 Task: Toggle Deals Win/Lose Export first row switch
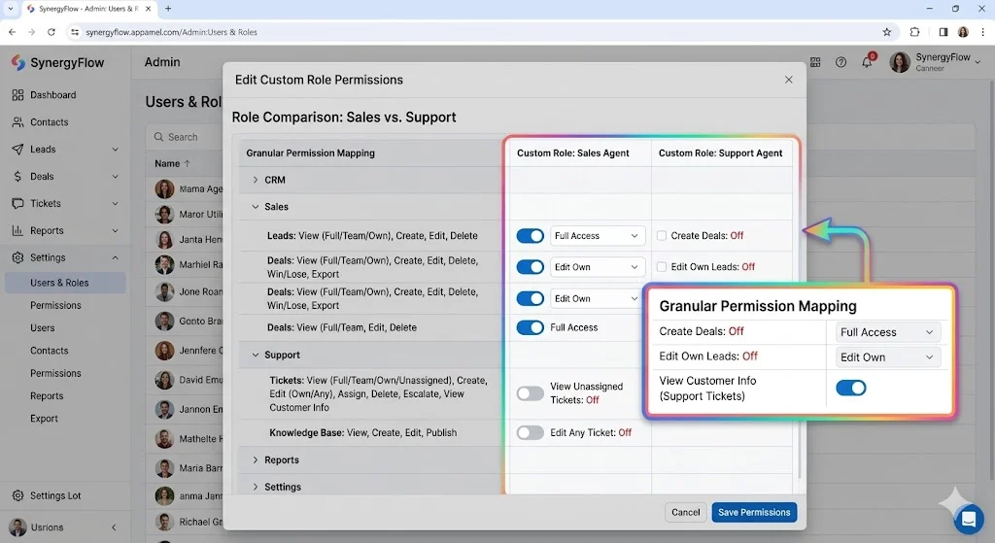click(x=530, y=267)
